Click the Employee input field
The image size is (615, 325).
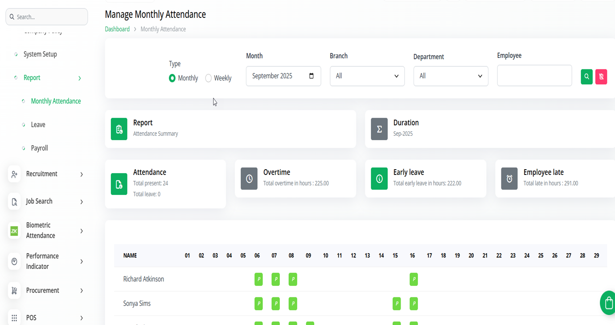534,76
